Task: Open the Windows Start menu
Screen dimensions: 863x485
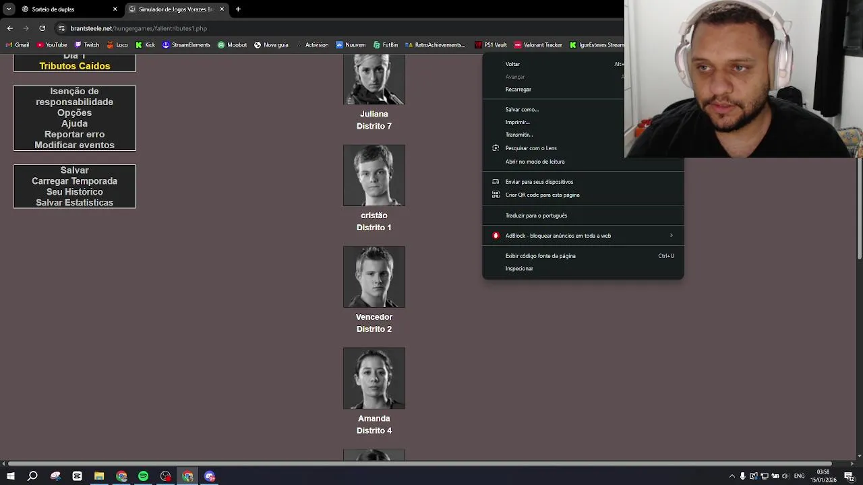Action: [x=10, y=476]
